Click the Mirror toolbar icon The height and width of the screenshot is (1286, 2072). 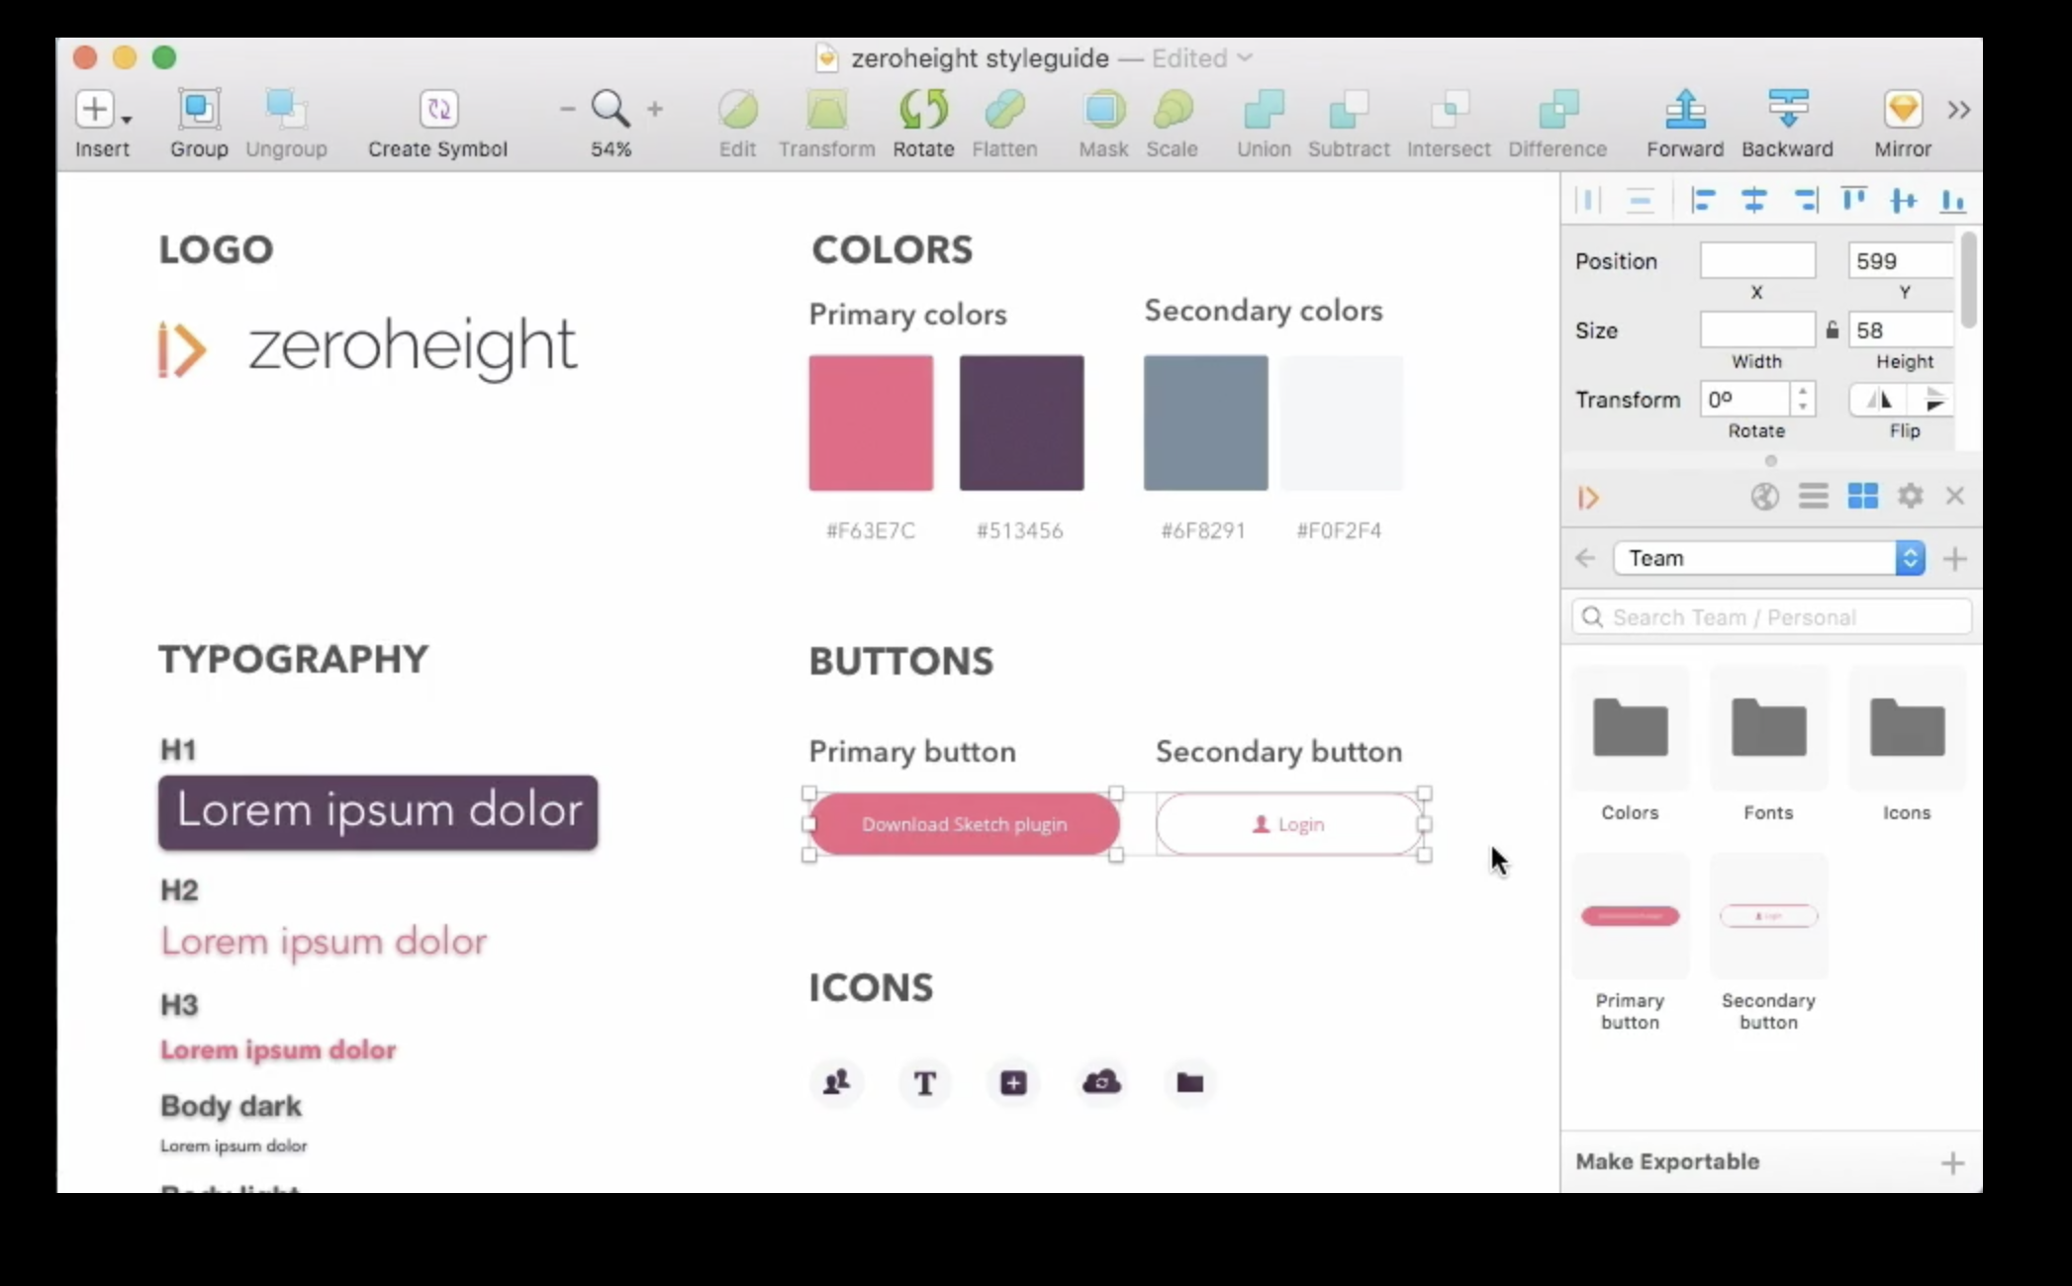coord(1903,109)
